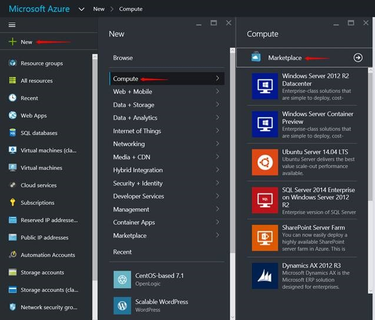
Task: Toggle the hamburger menu to collapse sidebar
Action: pyautogui.click(x=12, y=25)
